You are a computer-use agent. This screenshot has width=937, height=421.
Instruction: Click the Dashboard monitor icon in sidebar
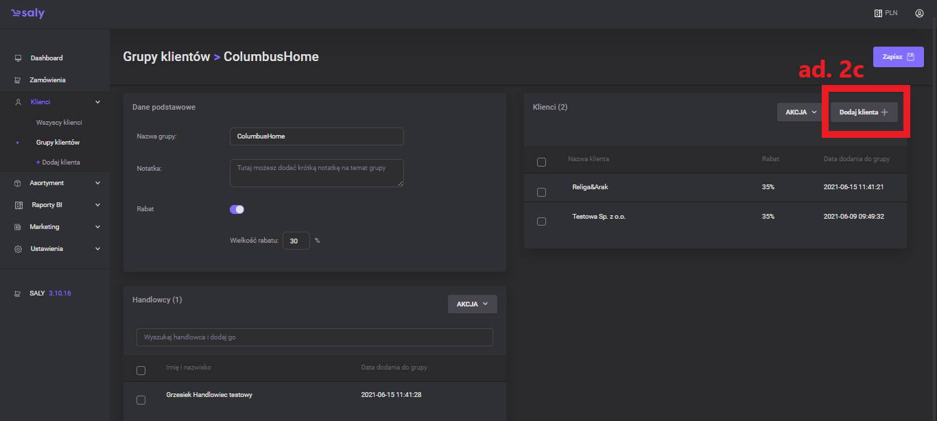19,58
